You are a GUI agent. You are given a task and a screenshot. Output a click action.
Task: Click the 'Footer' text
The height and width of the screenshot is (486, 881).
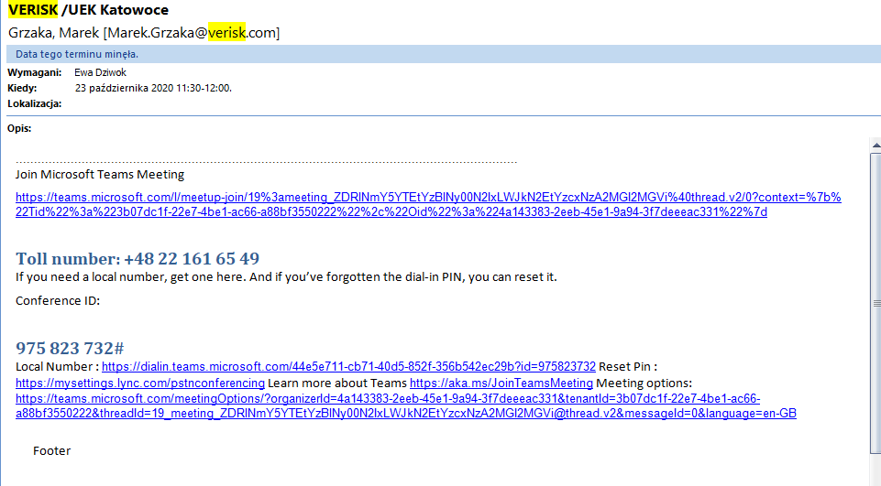(x=51, y=450)
